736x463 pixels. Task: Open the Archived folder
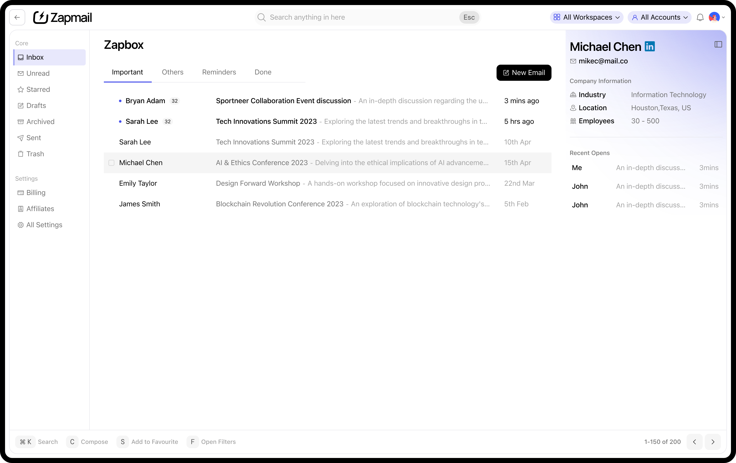(x=49, y=122)
